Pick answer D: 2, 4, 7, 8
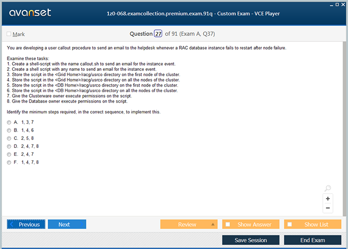Screen dimensions: 348x249 pyautogui.click(x=9, y=146)
